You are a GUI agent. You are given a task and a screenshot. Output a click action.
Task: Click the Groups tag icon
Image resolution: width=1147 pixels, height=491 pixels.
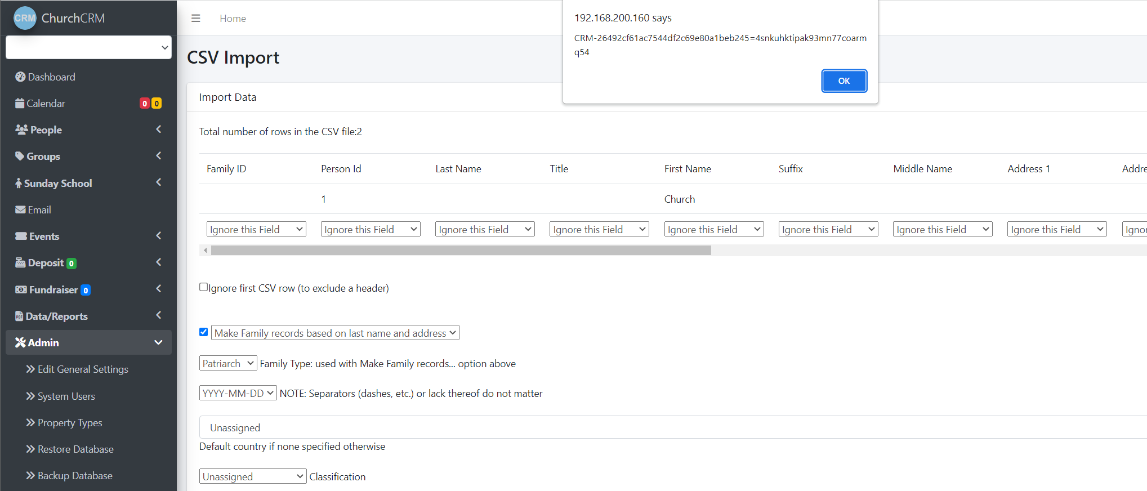[x=20, y=157]
